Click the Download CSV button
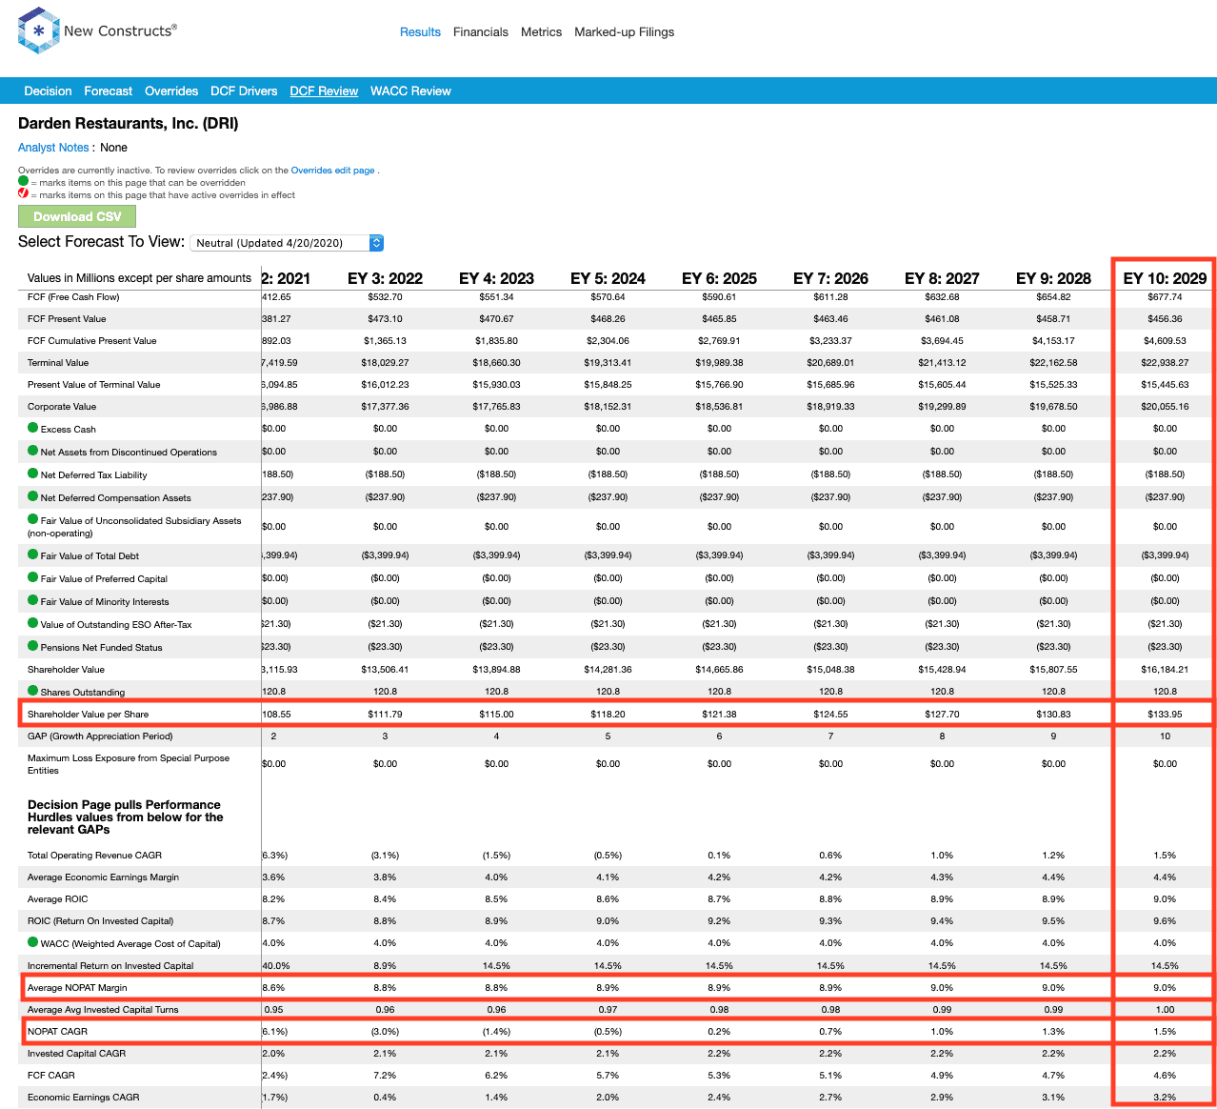1217x1109 pixels. click(x=77, y=216)
